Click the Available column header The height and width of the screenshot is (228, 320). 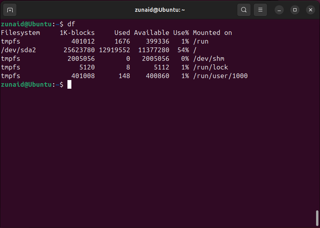click(x=151, y=33)
